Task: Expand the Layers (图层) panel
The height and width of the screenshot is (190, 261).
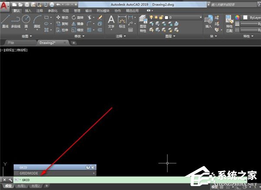Action: click(170, 36)
